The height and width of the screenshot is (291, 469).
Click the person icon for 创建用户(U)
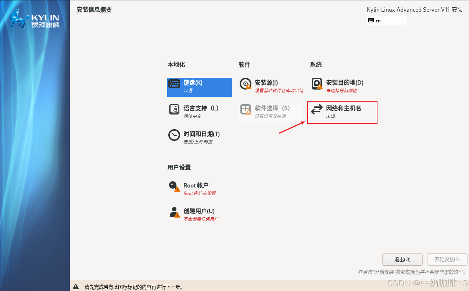pos(174,212)
